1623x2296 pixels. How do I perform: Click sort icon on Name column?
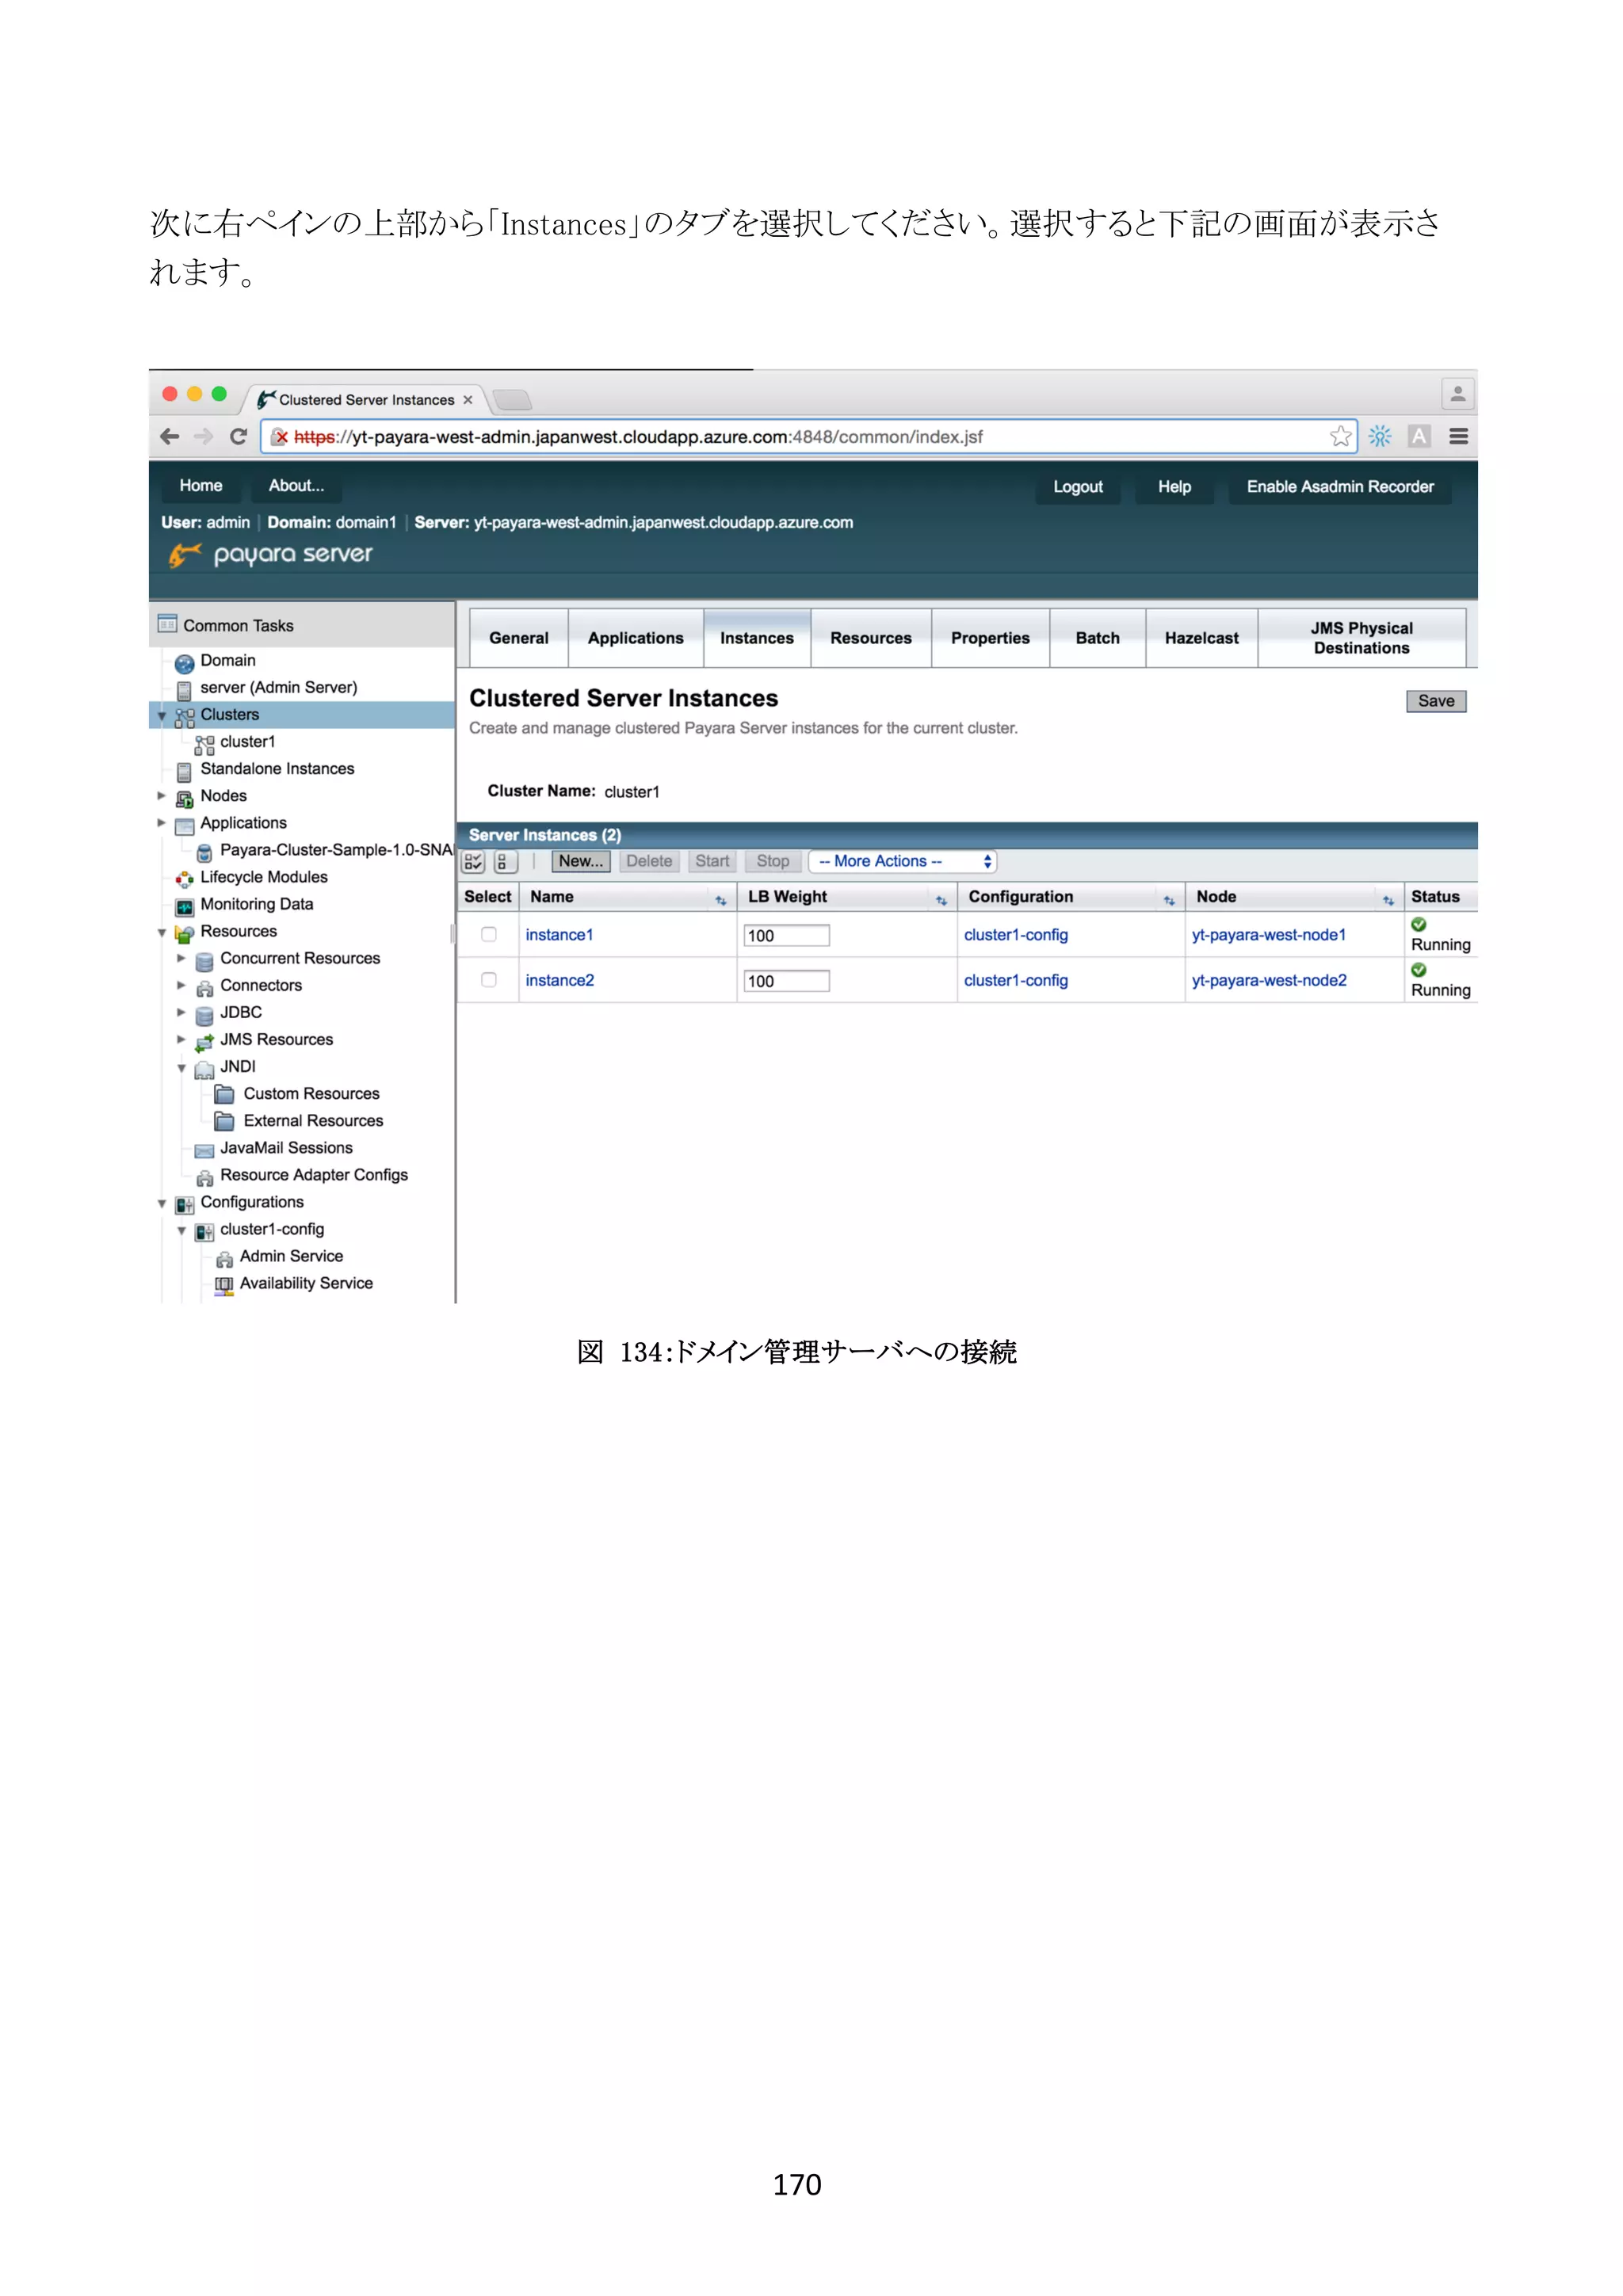pyautogui.click(x=720, y=900)
